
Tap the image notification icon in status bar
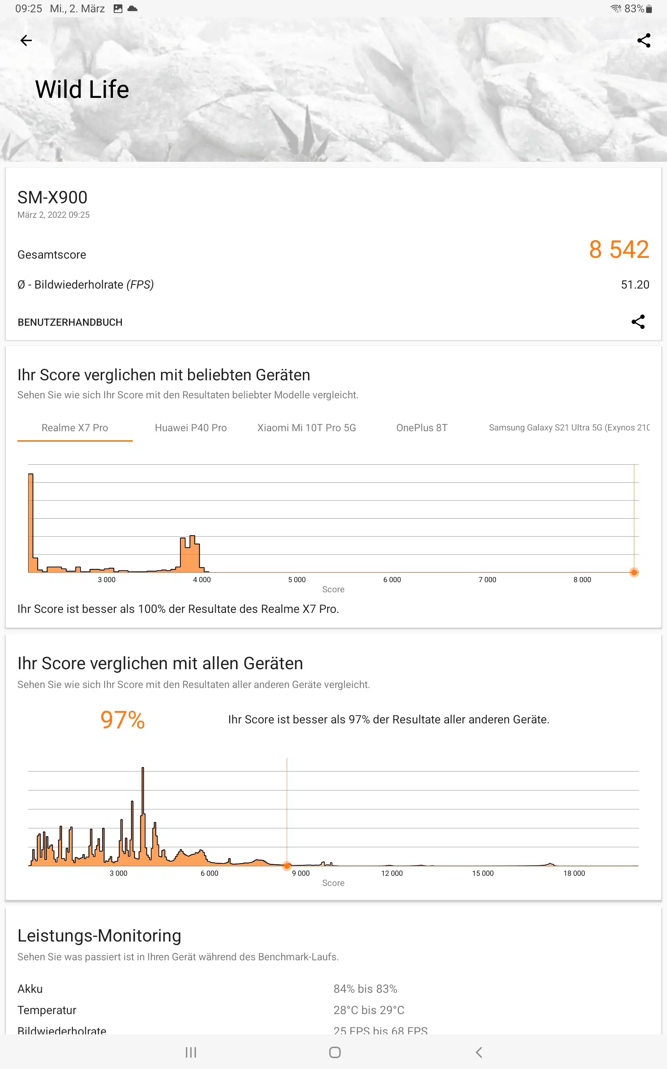(x=118, y=9)
